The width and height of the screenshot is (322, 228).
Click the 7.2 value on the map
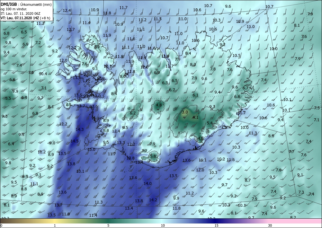(x=38, y=43)
